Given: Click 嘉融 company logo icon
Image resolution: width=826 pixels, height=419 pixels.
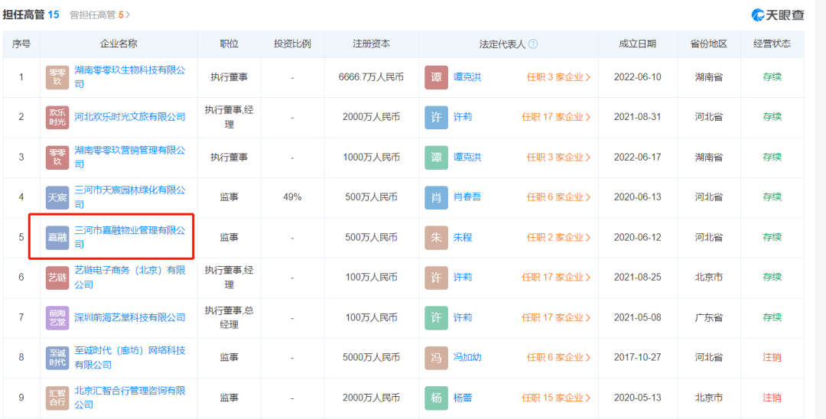Looking at the screenshot, I should coord(57,238).
